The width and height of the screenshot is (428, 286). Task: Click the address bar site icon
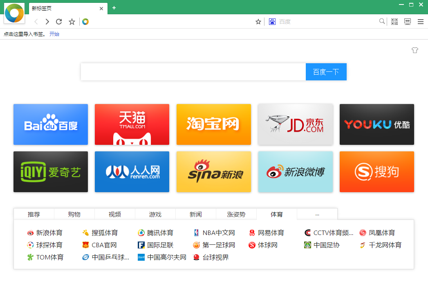85,22
